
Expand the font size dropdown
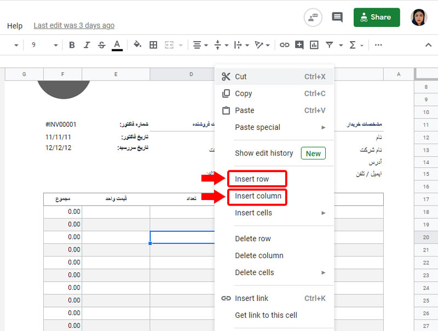pos(55,45)
